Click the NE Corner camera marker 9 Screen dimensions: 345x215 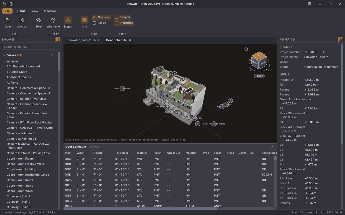click(x=230, y=100)
